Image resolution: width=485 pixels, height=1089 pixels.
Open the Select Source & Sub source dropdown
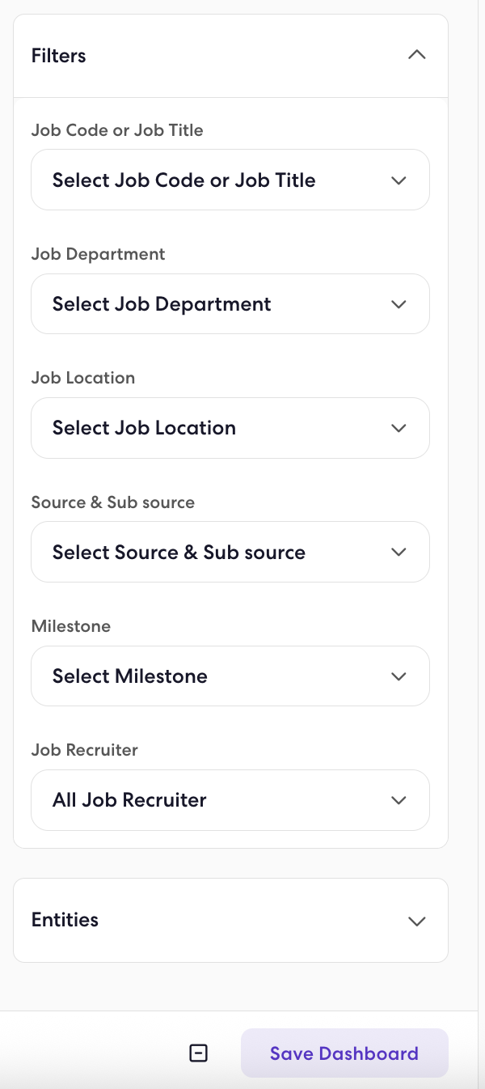tap(230, 552)
